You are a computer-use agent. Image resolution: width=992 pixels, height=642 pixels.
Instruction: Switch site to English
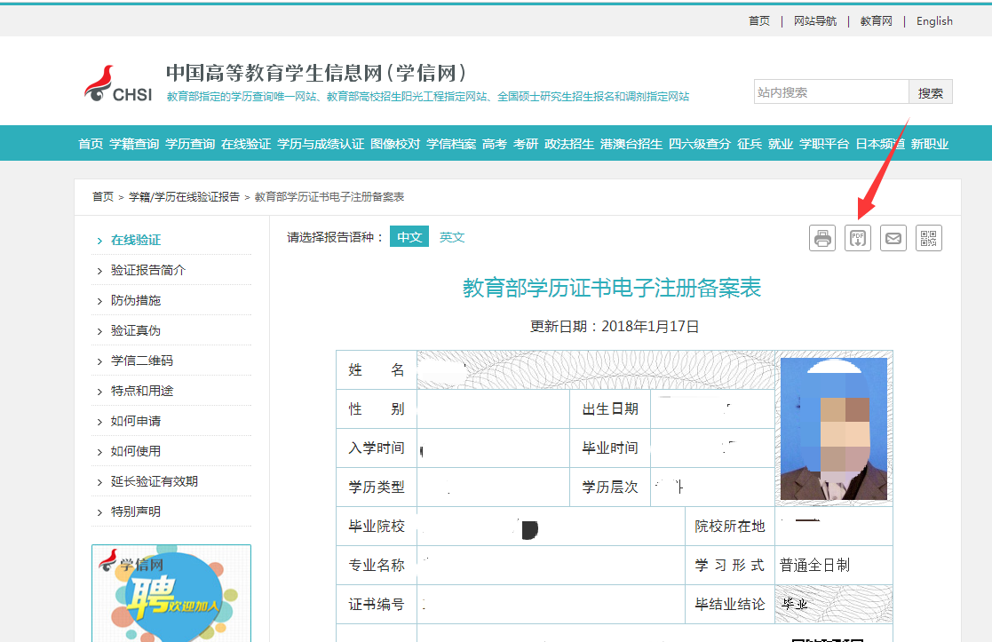tap(934, 21)
